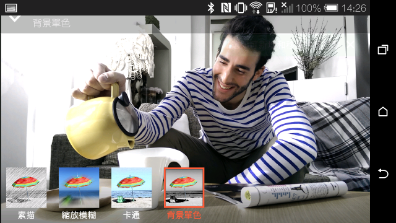
Task: Open recent apps from the navigation bar
Action: (x=383, y=50)
